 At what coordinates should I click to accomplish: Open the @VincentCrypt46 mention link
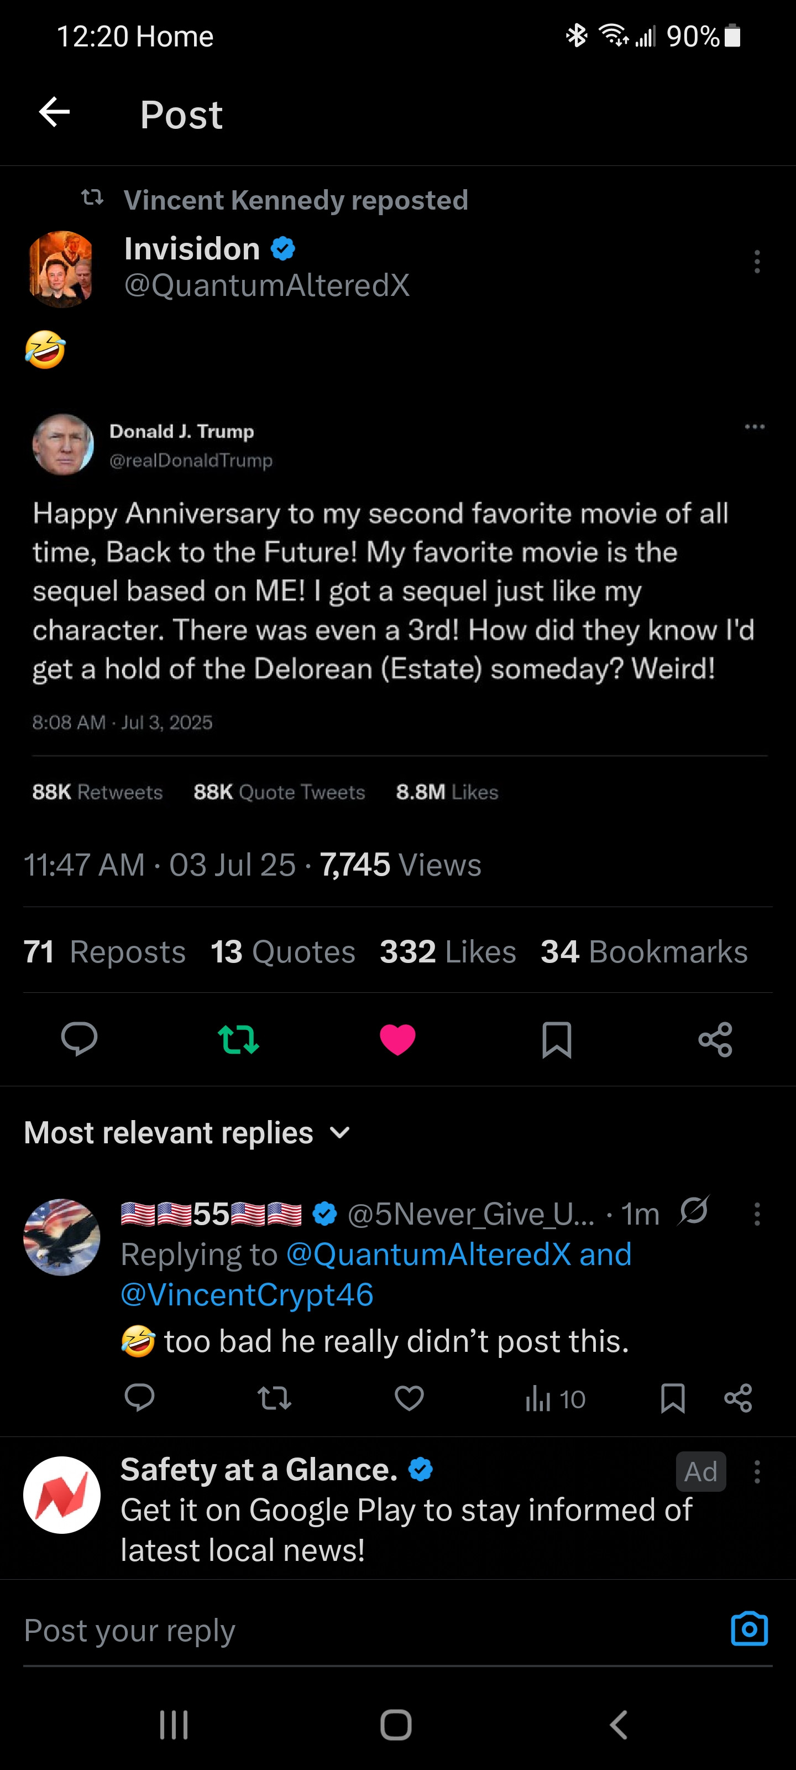point(247,1294)
